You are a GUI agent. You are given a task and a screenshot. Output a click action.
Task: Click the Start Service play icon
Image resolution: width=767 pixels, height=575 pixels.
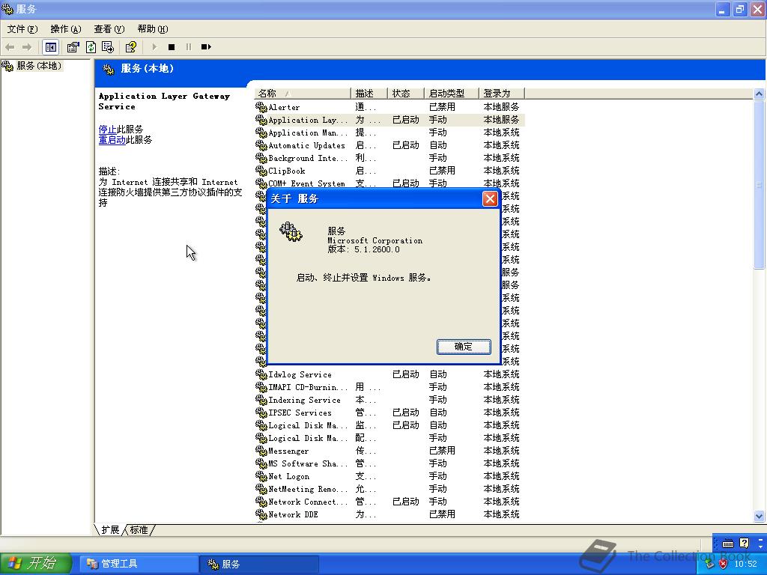[154, 47]
